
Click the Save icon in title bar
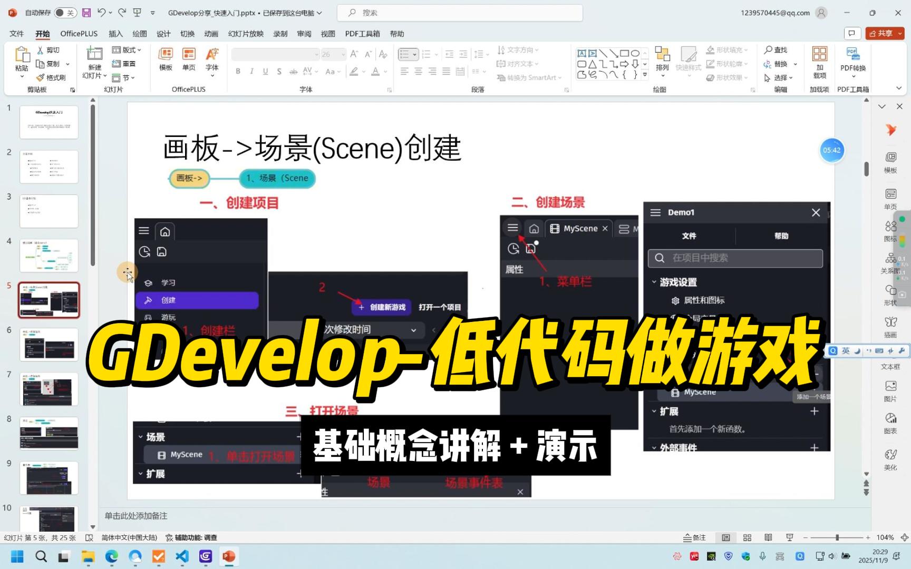pos(86,13)
